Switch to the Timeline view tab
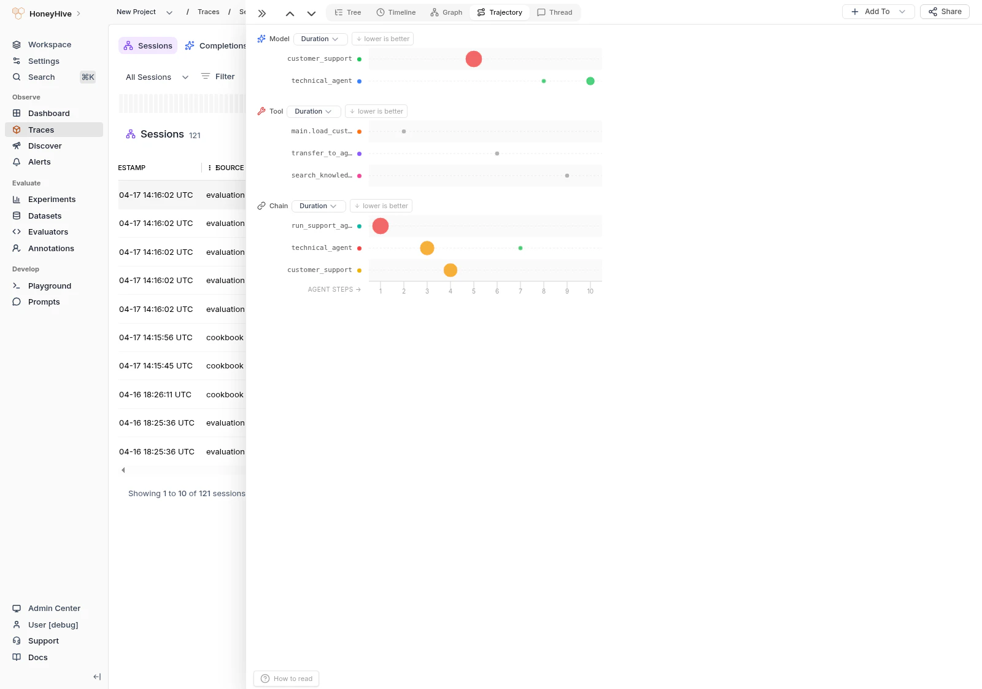 396,12
